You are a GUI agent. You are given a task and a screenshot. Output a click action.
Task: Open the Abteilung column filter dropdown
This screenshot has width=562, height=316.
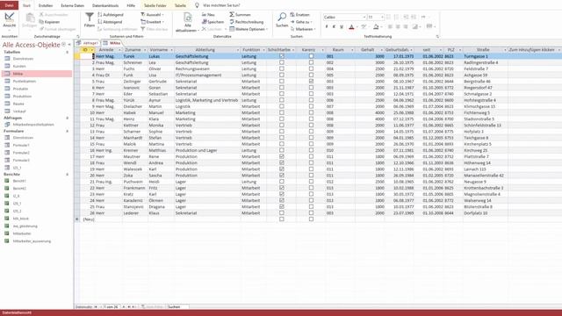(238, 50)
